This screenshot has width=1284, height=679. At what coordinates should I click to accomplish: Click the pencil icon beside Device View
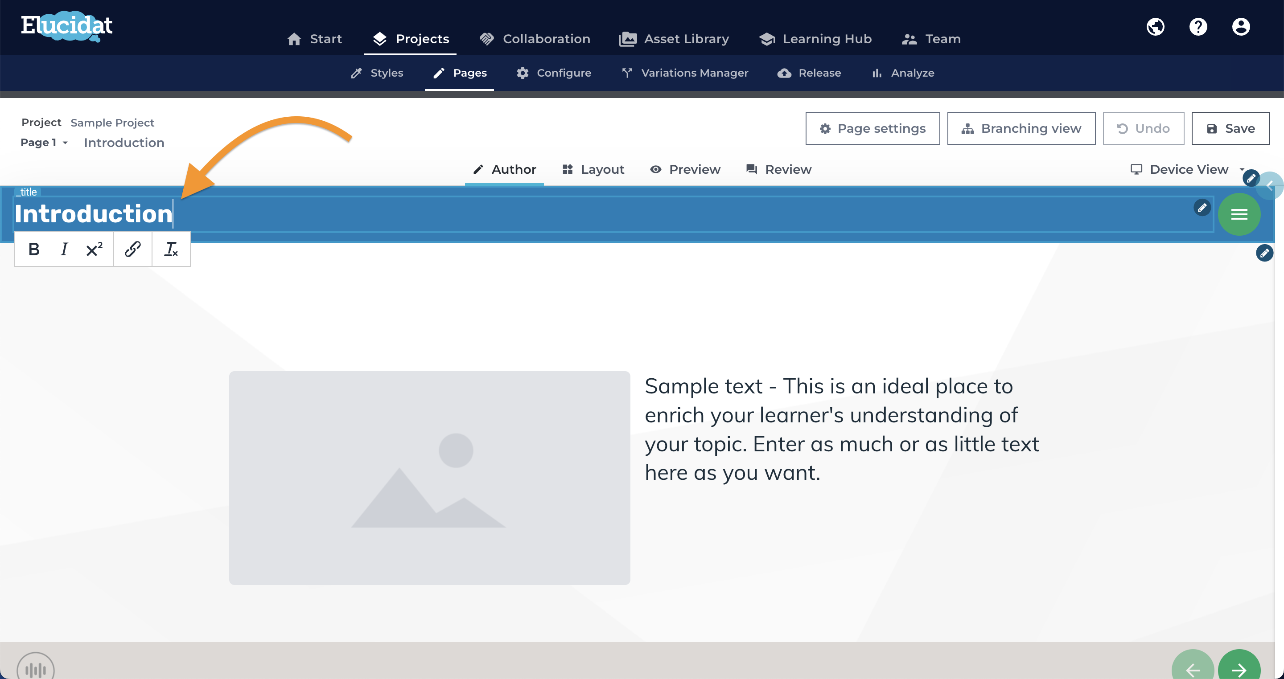[x=1251, y=178]
